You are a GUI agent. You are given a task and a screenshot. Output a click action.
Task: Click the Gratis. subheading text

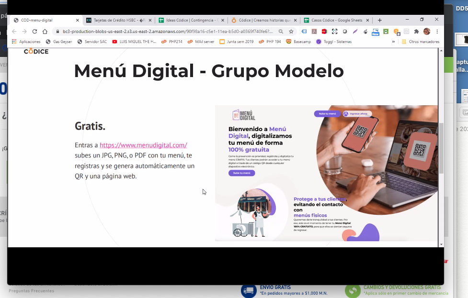90,126
